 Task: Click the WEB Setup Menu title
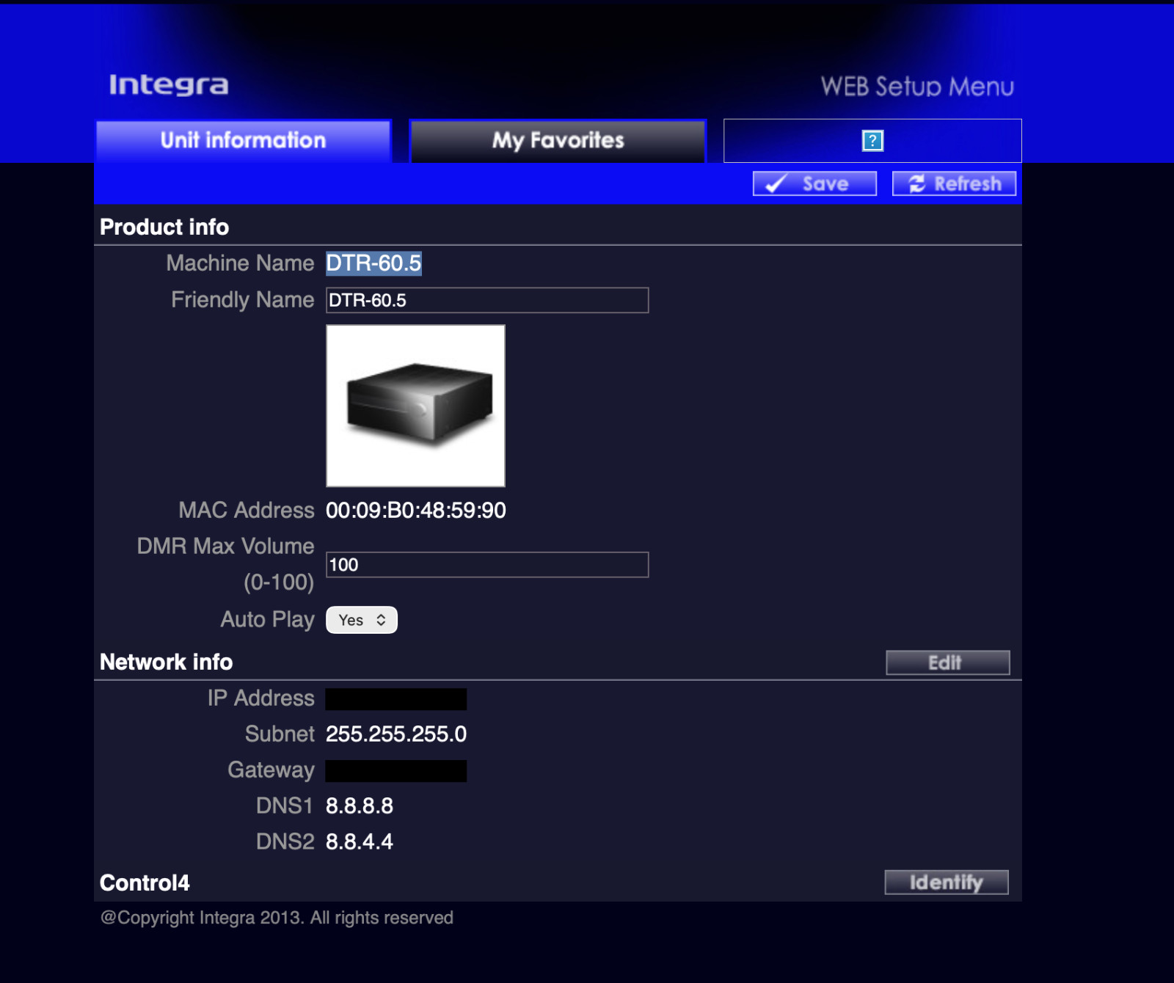[x=917, y=87]
